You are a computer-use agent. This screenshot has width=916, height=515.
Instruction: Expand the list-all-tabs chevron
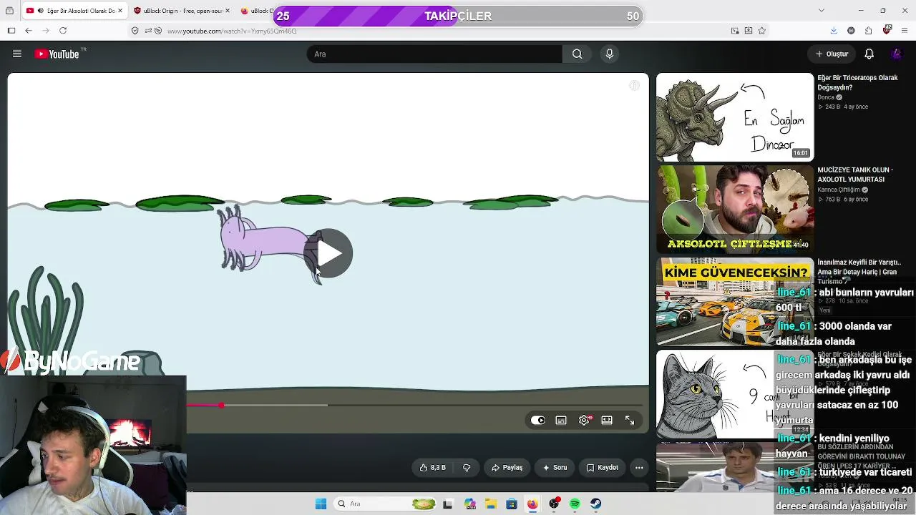821,10
